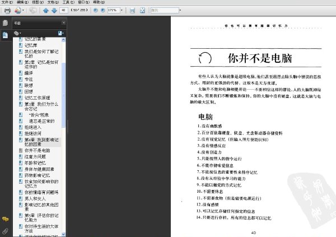Click the subheading 电脑 on the page
Viewport: 336px width, 237px height.
[206, 117]
